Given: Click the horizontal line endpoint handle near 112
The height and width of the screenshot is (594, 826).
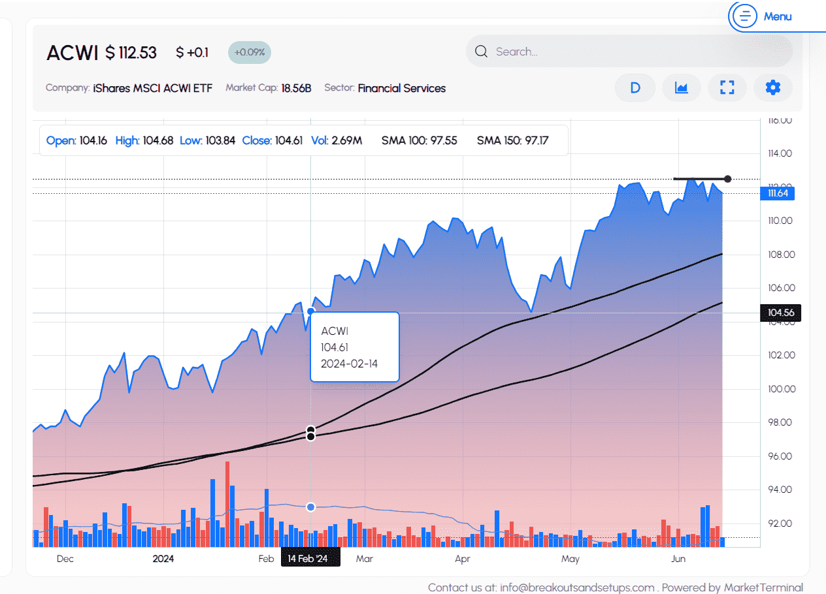Looking at the screenshot, I should click(x=727, y=179).
